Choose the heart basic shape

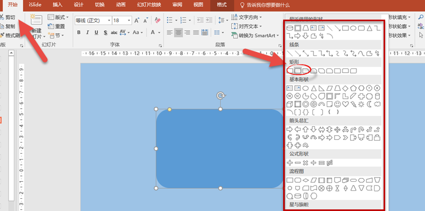(x=345, y=104)
